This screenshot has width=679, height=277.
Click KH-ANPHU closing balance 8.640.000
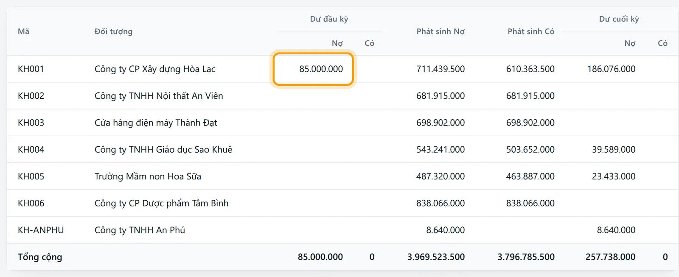616,230
